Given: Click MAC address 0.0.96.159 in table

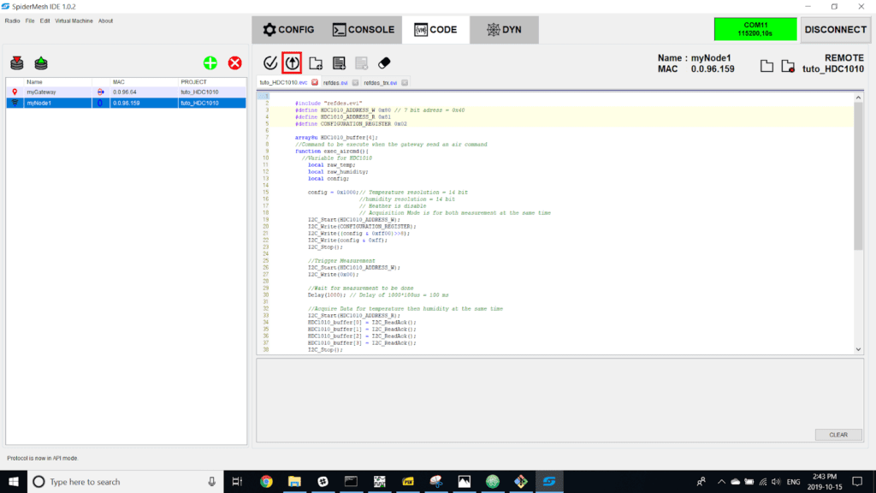Looking at the screenshot, I should (127, 103).
